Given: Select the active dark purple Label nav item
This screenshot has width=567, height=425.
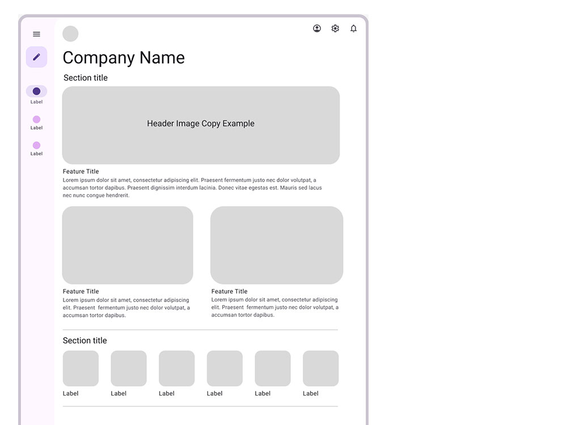Looking at the screenshot, I should 36,95.
